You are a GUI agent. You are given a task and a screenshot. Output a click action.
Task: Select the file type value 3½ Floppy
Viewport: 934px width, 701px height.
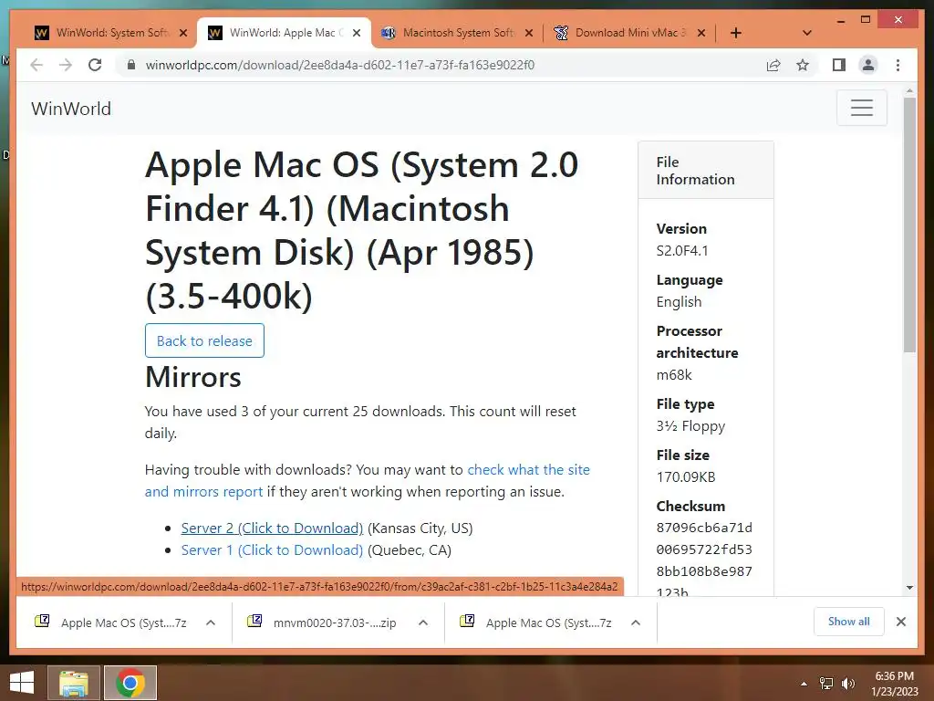(x=691, y=426)
